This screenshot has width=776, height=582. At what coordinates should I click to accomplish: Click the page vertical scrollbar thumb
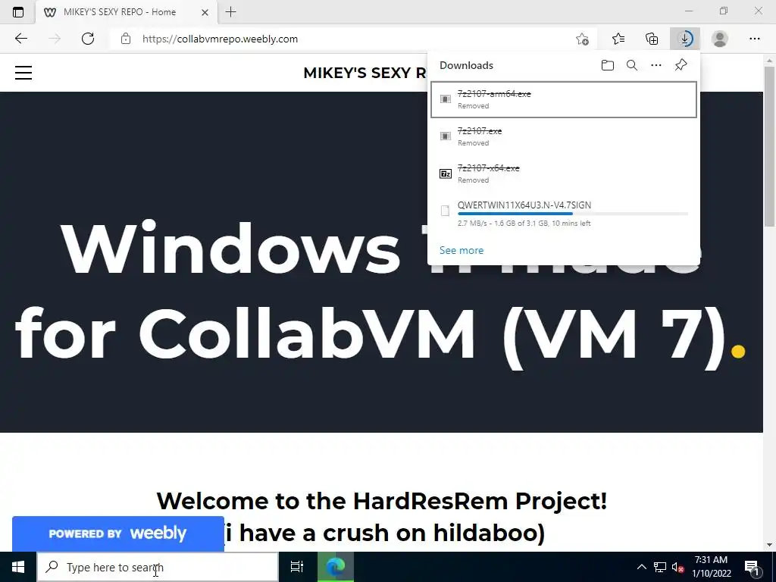770,146
